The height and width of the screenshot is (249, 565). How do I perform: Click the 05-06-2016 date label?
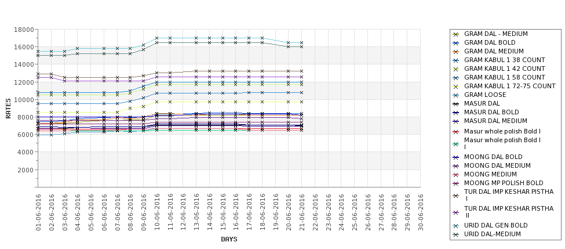(x=91, y=212)
